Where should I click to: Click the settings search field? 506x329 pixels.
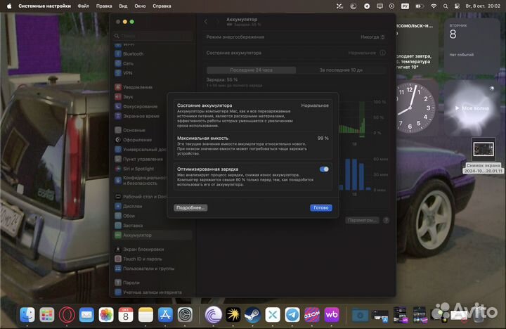point(153,36)
